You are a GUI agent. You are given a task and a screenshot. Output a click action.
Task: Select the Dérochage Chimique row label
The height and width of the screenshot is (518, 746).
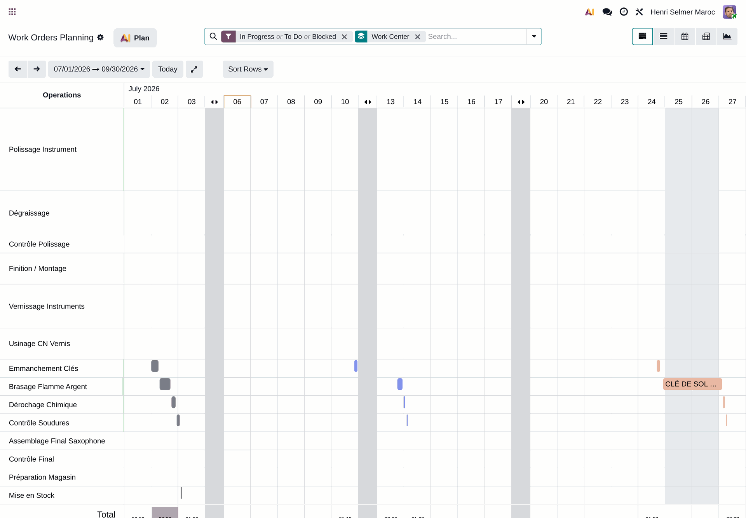pyautogui.click(x=43, y=405)
